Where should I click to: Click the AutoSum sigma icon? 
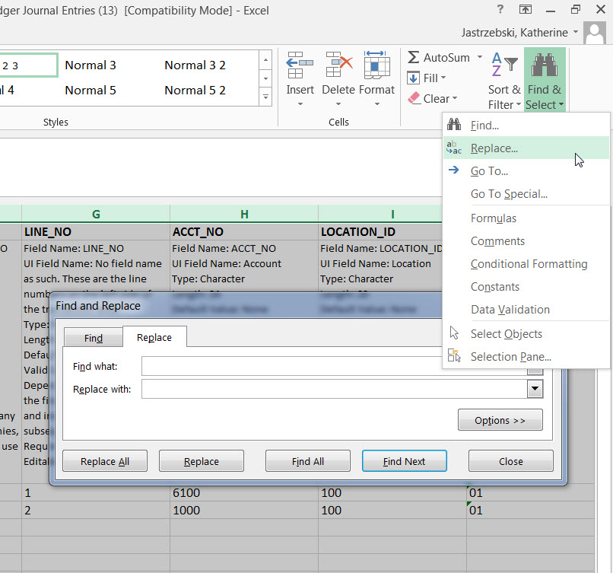[x=414, y=58]
